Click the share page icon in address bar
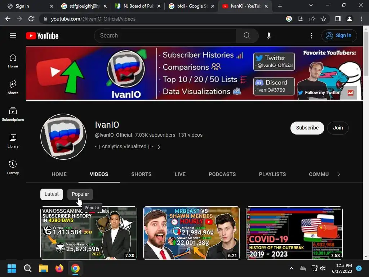This screenshot has height=277, width=369. [x=312, y=19]
